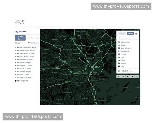The width and height of the screenshot is (154, 123).
Task: Expand the POI labels group
Action: 16,59
